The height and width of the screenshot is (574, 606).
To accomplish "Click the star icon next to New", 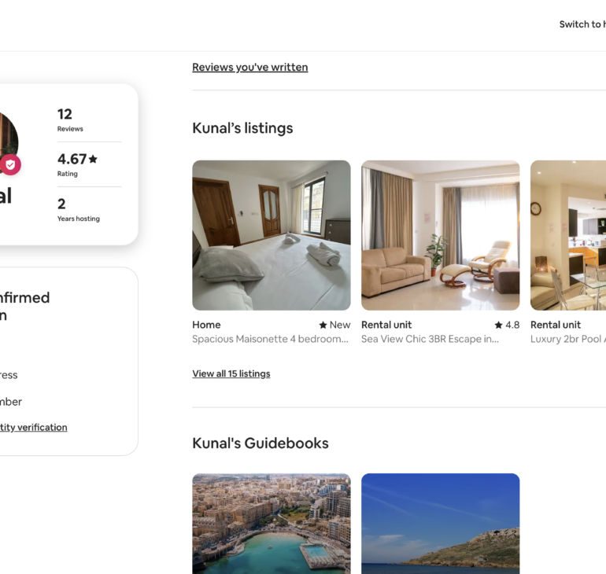I will click(323, 325).
